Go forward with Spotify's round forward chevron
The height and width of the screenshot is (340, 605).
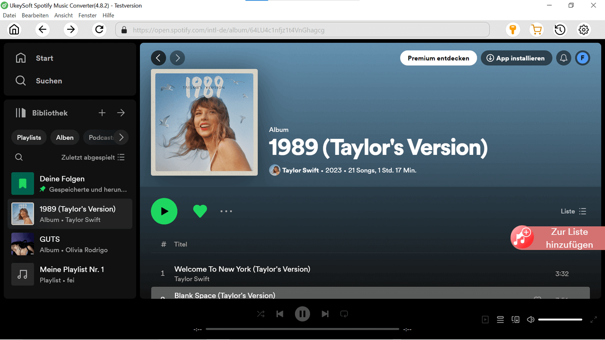click(x=177, y=58)
